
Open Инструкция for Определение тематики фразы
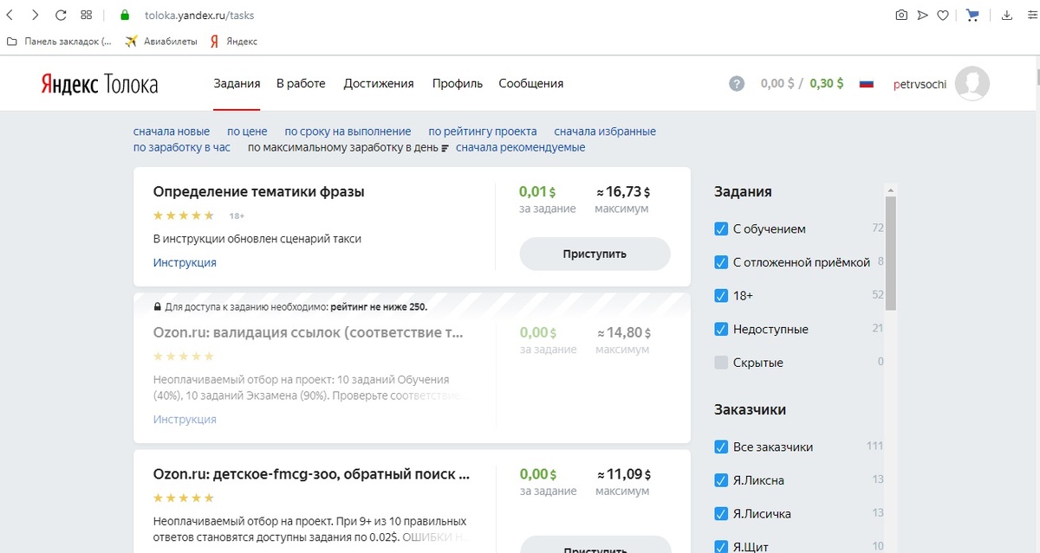click(185, 262)
